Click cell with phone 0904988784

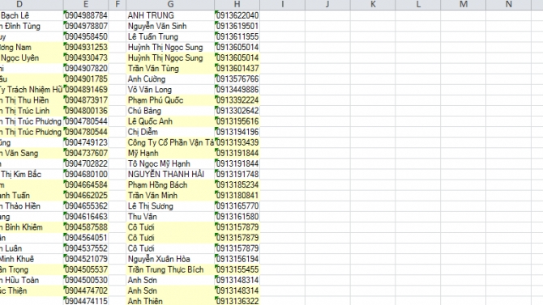(x=86, y=15)
